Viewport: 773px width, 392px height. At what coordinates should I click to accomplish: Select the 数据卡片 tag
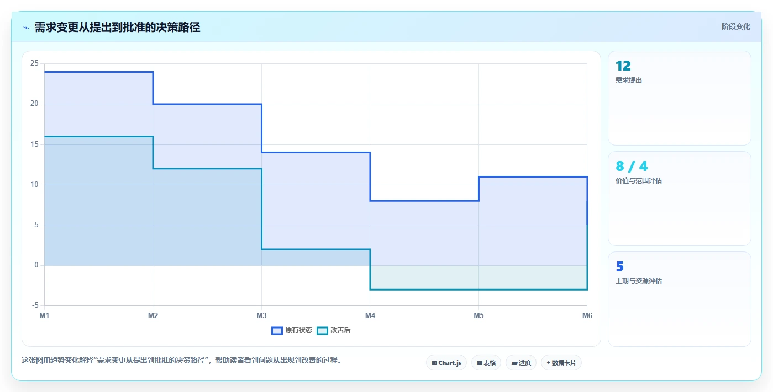(x=561, y=363)
